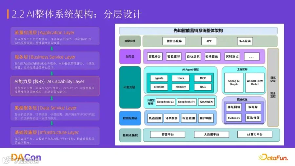Select the 基础设施层 Infrastructure Layer card
The image size is (295, 166).
pyautogui.click(x=55, y=136)
